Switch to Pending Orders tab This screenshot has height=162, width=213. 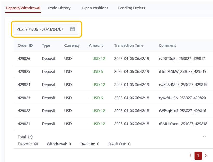point(131,8)
